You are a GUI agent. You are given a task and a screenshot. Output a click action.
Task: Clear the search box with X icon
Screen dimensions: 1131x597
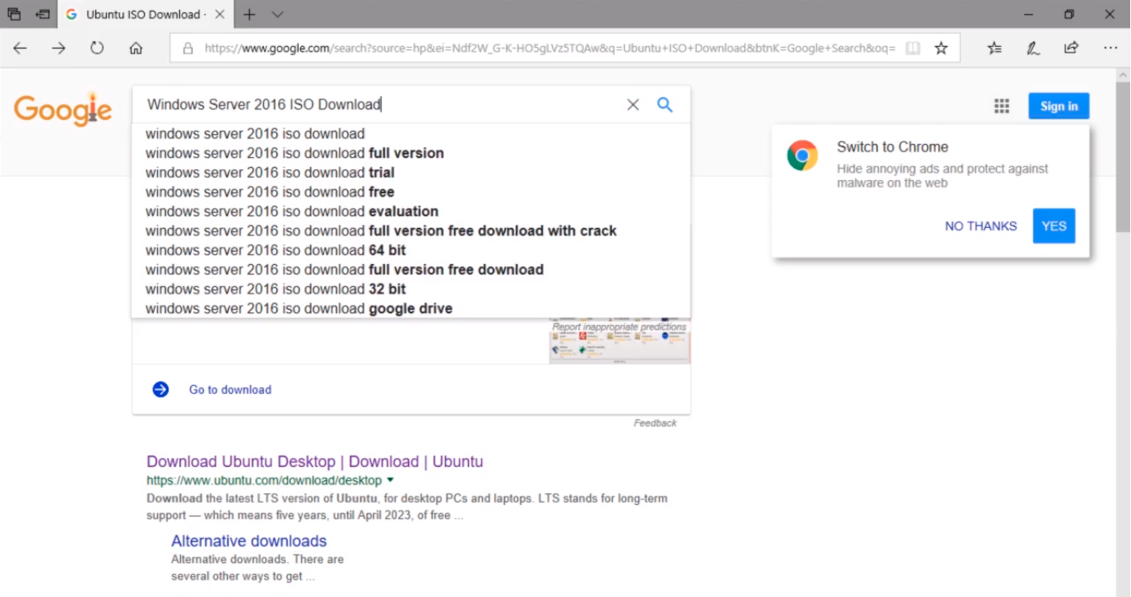[x=633, y=105]
